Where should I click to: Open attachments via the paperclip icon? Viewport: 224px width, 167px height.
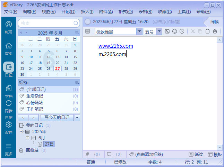[87, 154]
